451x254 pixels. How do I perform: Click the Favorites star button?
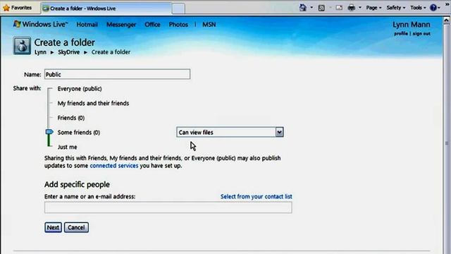pos(17,8)
